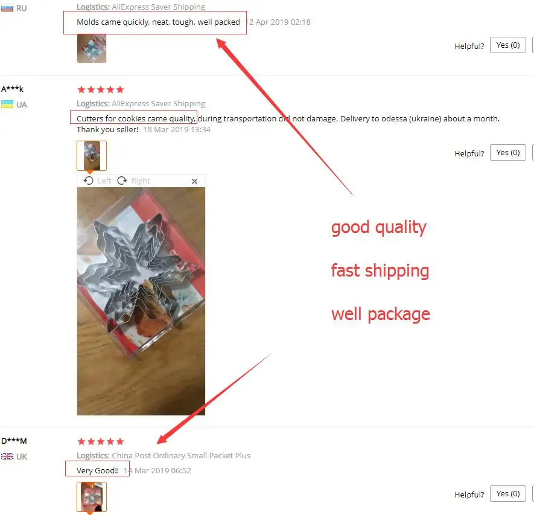Rotate the review image left
Screen dimensions: 534x515
pyautogui.click(x=97, y=181)
